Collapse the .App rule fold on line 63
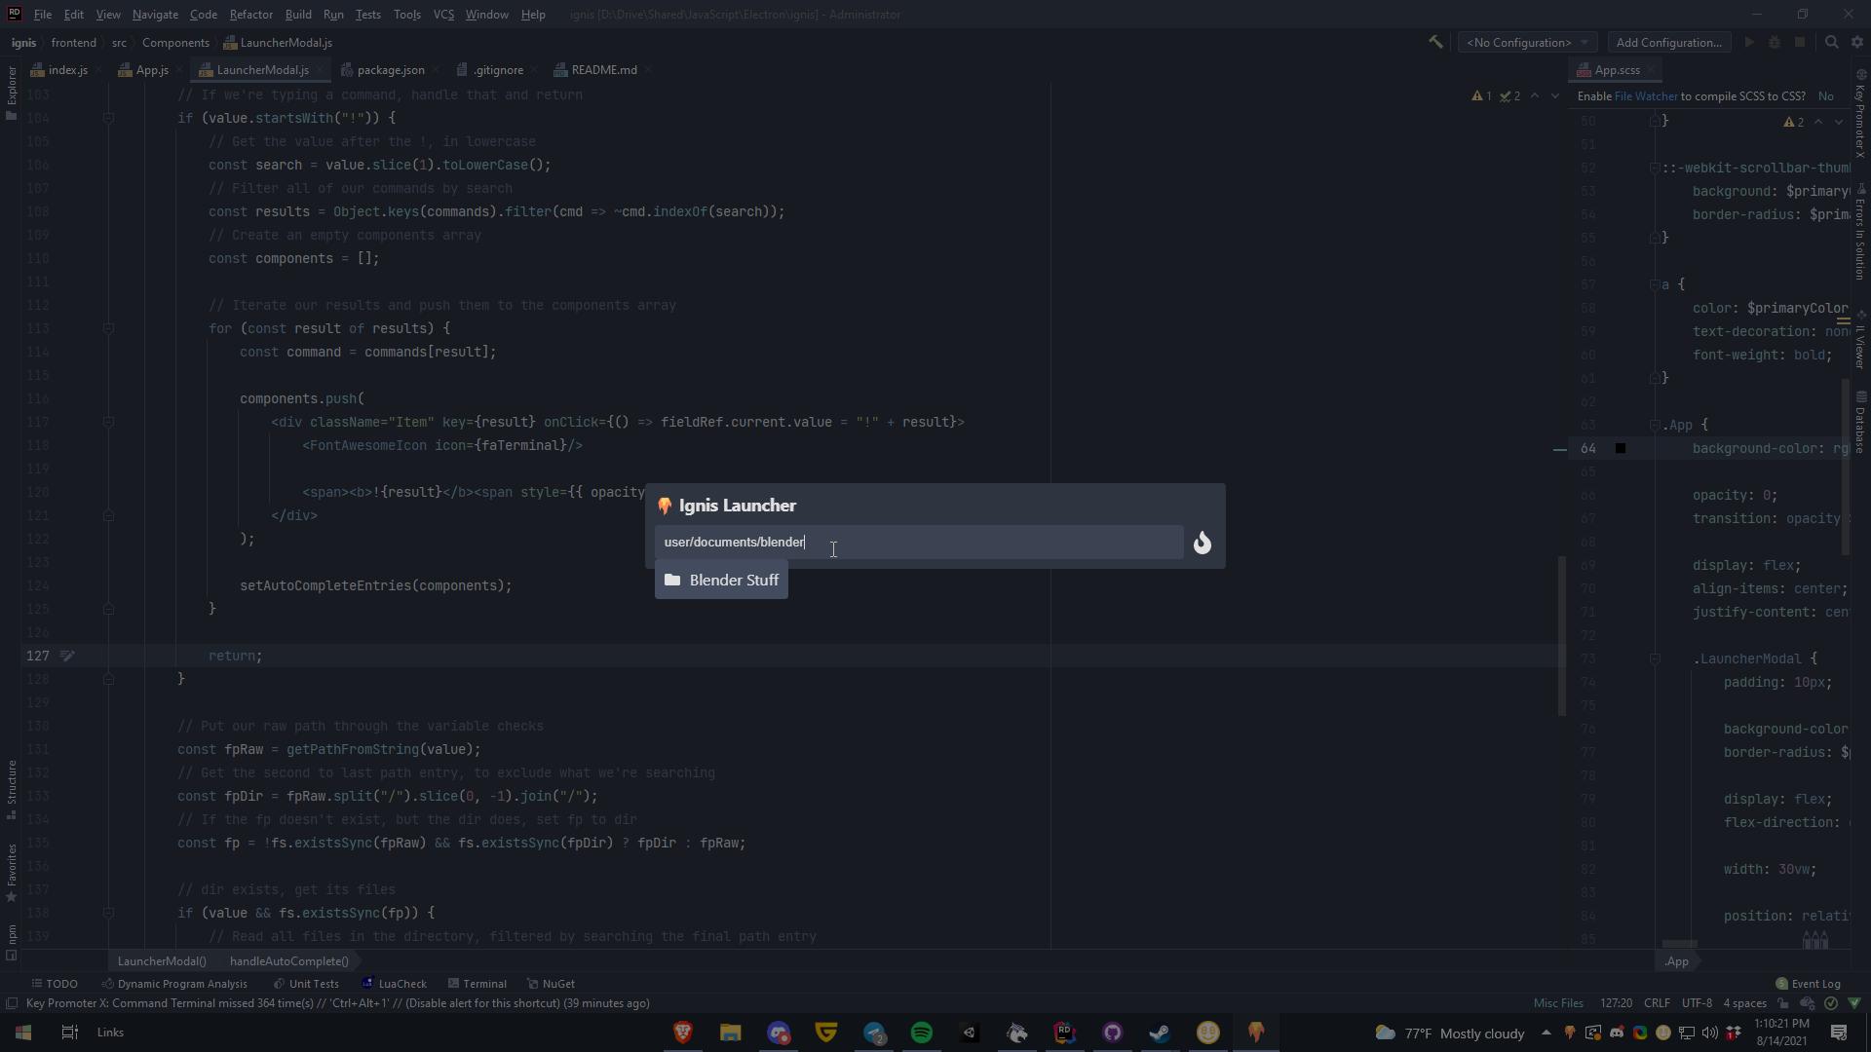Screen dimensions: 1871x1052 pyautogui.click(x=1654, y=425)
